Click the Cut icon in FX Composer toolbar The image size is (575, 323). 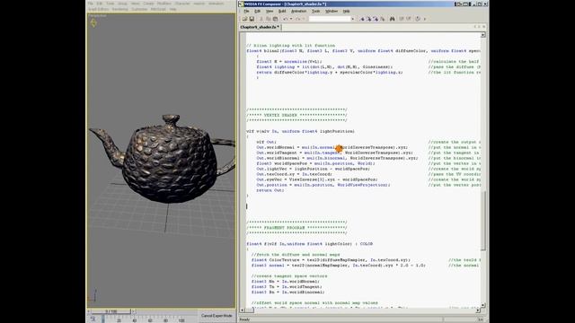[261, 19]
